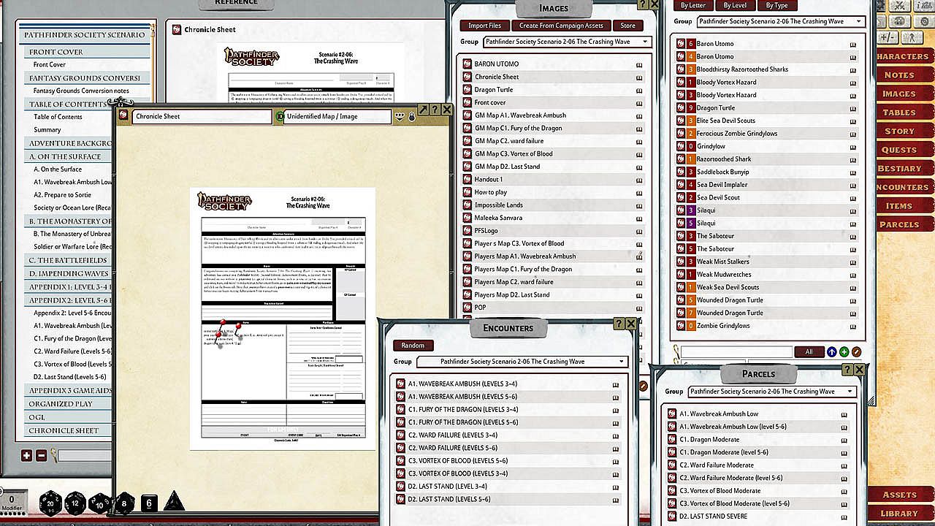Click the green ID identification icon
Image resolution: width=935 pixels, height=526 pixels.
pos(280,116)
